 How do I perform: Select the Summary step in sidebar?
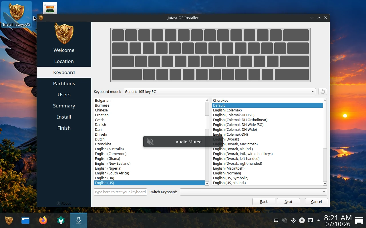click(64, 106)
